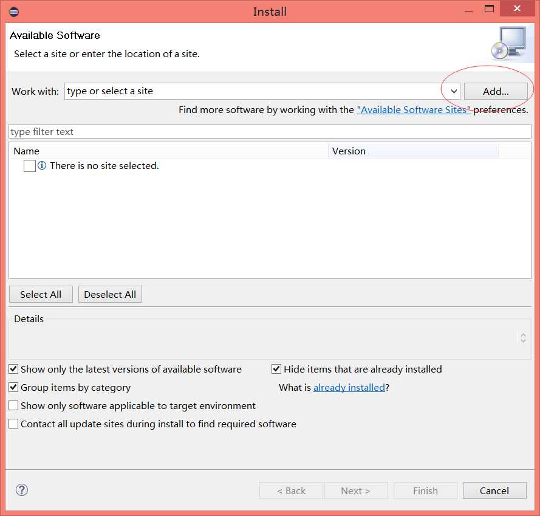Enable Show only software applicable to target environment
540x516 pixels.
[13, 405]
